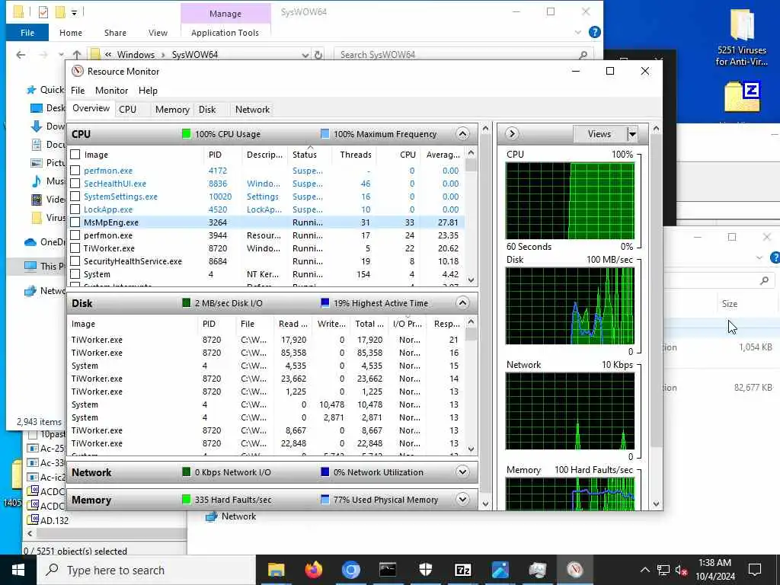Hide the graphs pane with arrow button
The height and width of the screenshot is (585, 780).
[512, 134]
